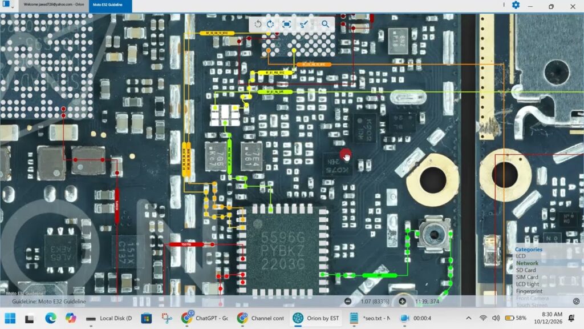This screenshot has height=329, width=584.
Task: Zoom out with the minus button
Action: tap(348, 301)
